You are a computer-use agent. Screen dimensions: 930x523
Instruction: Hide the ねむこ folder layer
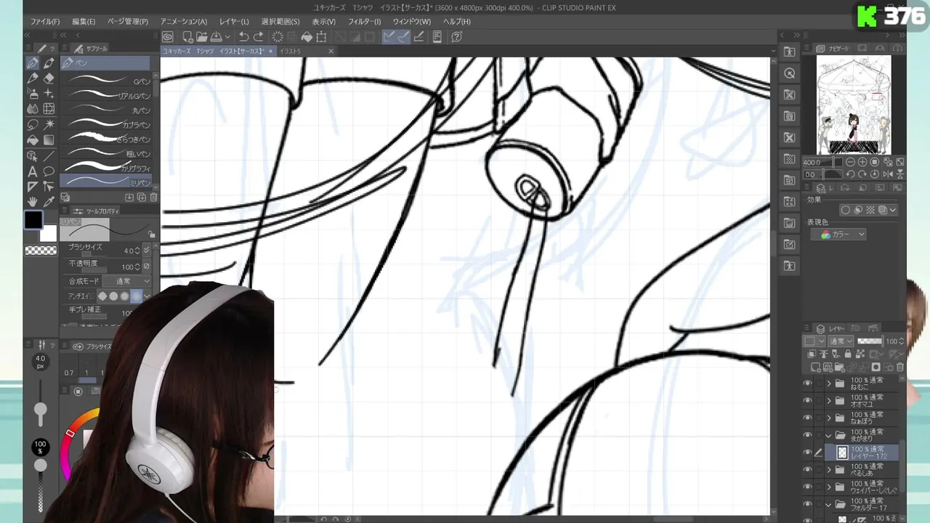[807, 384]
